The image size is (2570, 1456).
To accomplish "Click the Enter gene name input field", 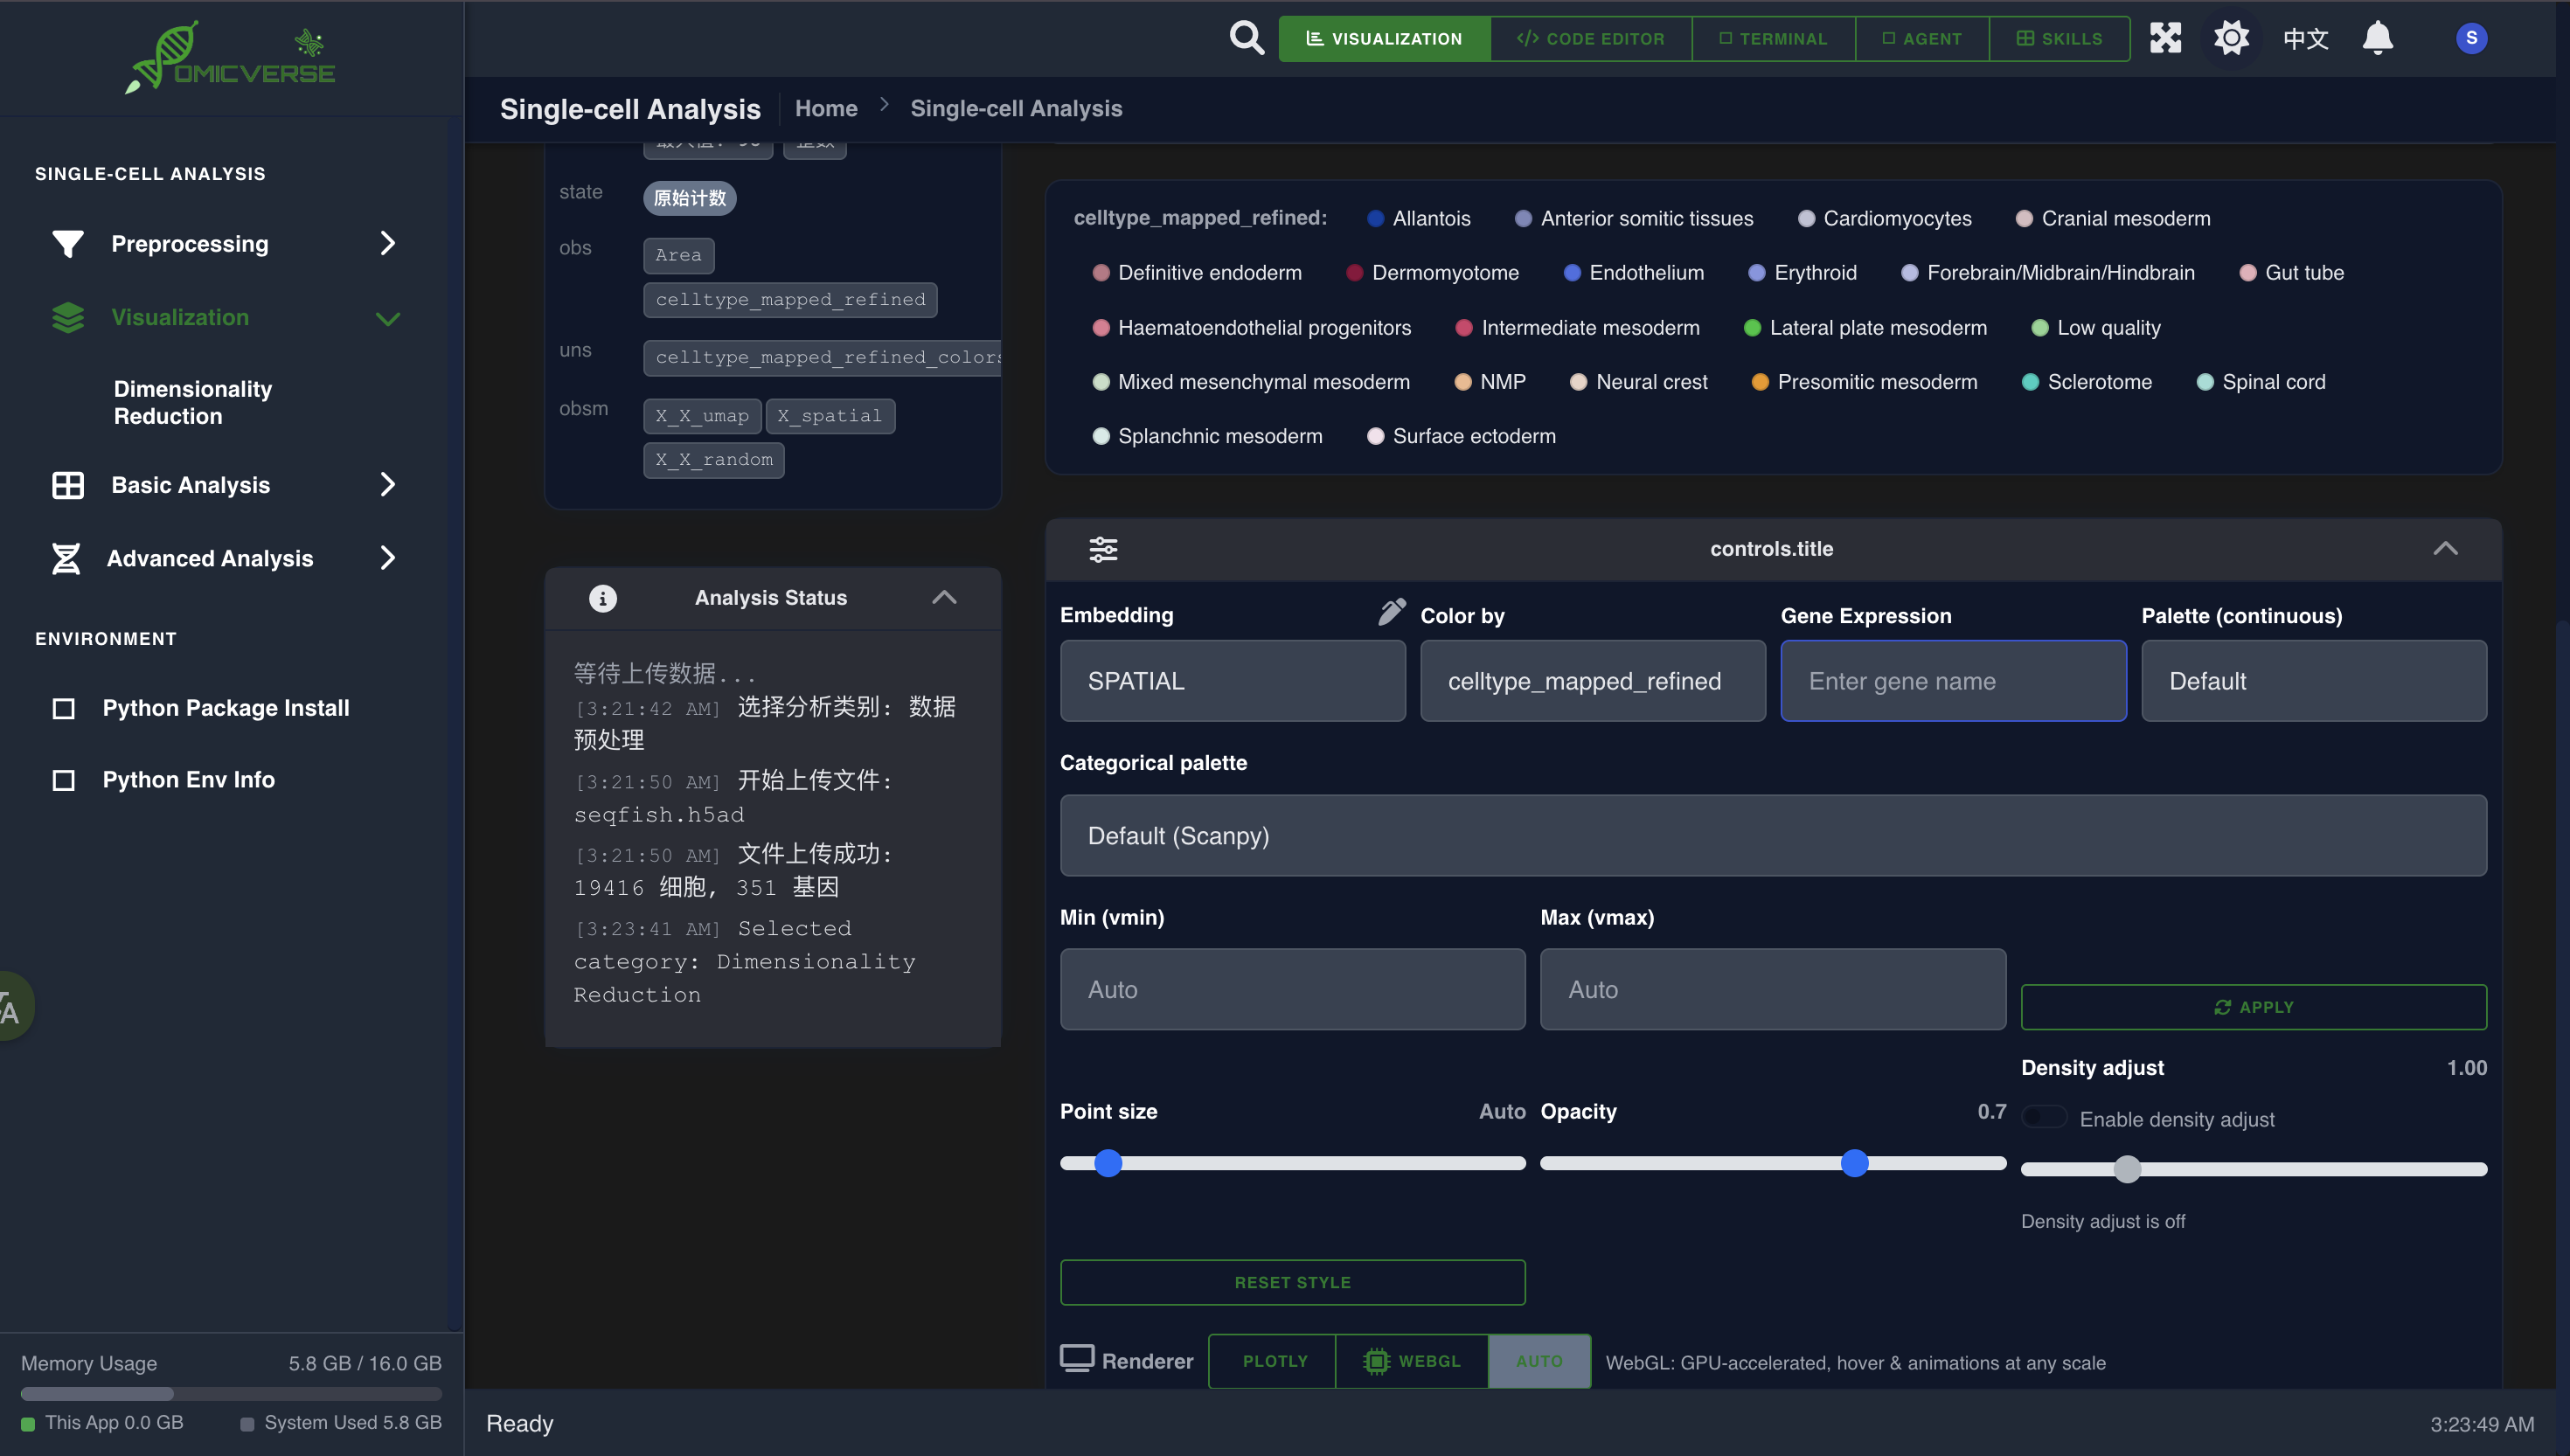I will tap(1952, 681).
